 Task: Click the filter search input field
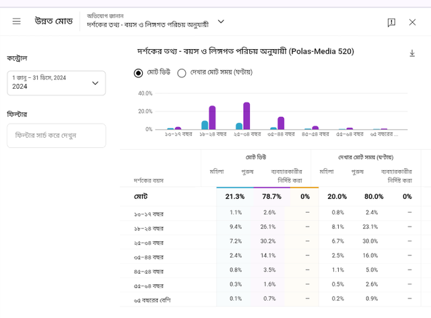pyautogui.click(x=56, y=135)
